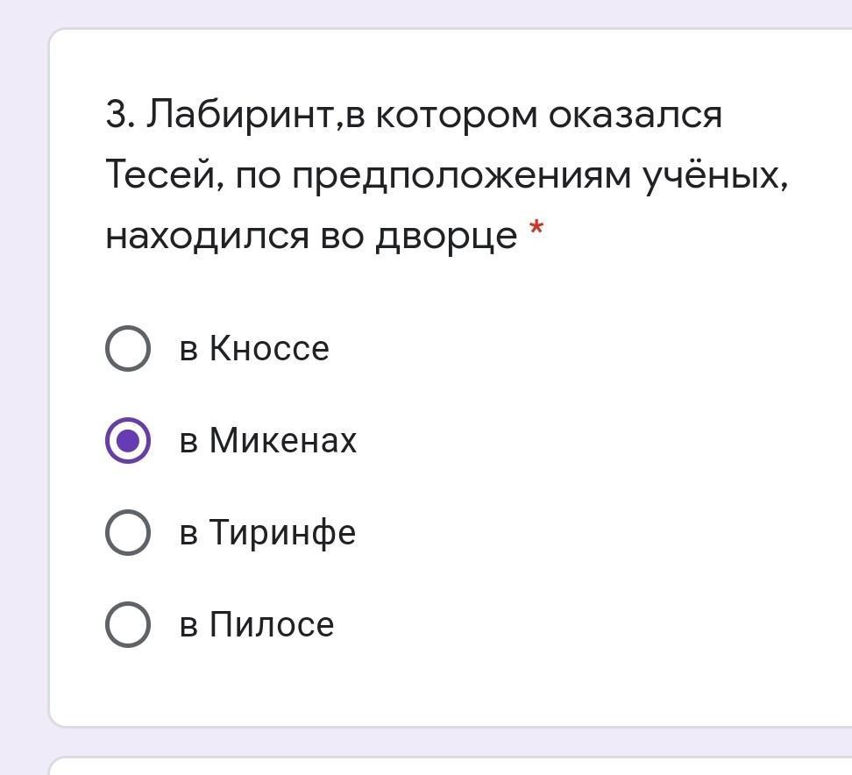Viewport: 852px width, 775px height.
Task: Click the selected в Микенах radio circle
Action: (x=128, y=440)
